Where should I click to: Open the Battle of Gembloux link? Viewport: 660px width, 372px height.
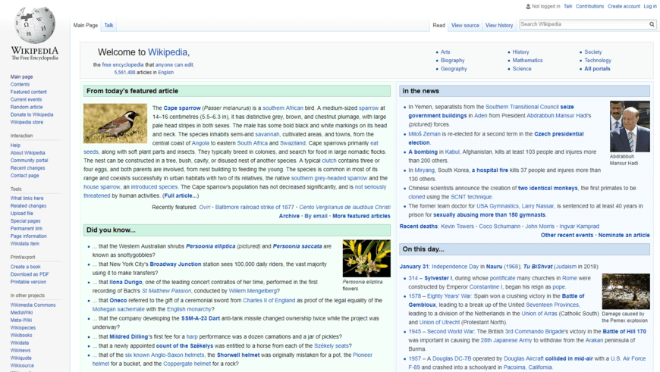(496, 301)
